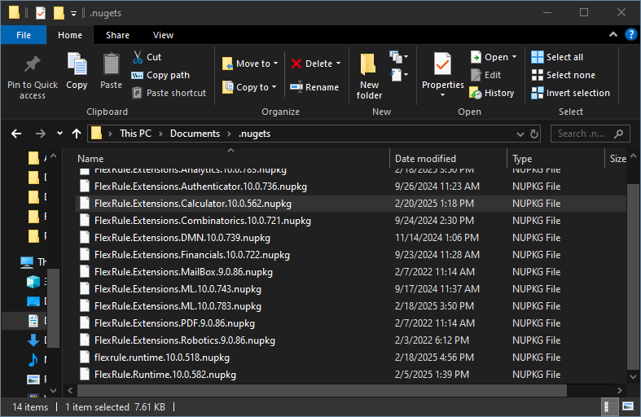This screenshot has height=417, width=641.
Task: Click Edit in the Open group
Action: (486, 75)
